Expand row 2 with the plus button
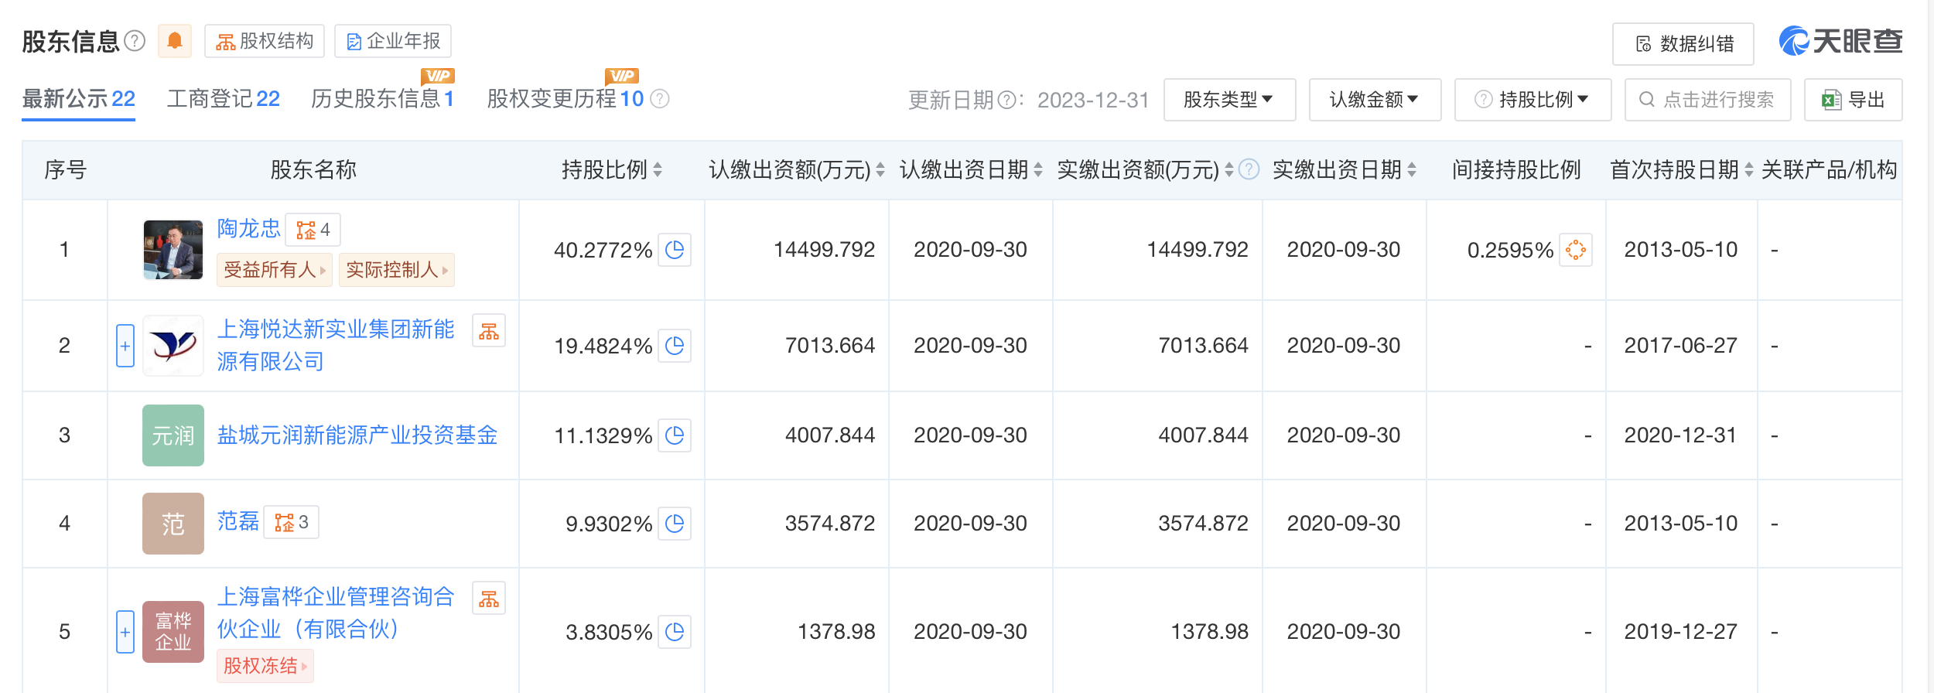 125,346
